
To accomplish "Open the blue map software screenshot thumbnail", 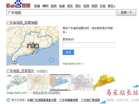I will 60,82.
